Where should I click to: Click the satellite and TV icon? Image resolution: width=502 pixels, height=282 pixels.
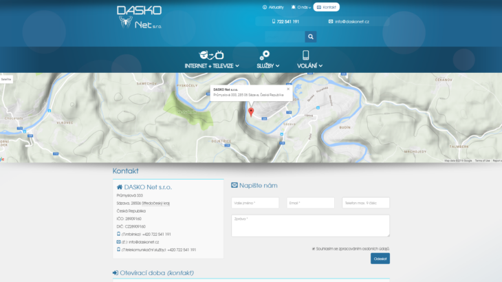coord(211,55)
